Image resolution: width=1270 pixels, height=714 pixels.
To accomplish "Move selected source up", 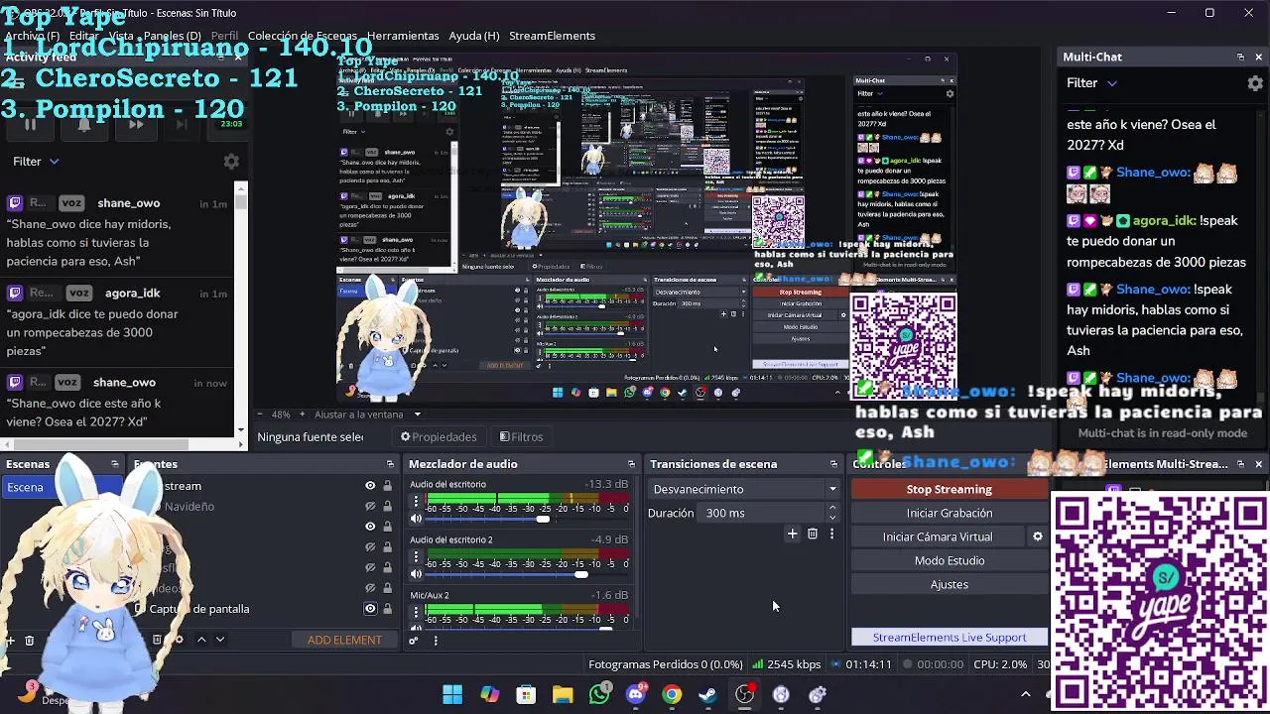I will click(x=201, y=640).
